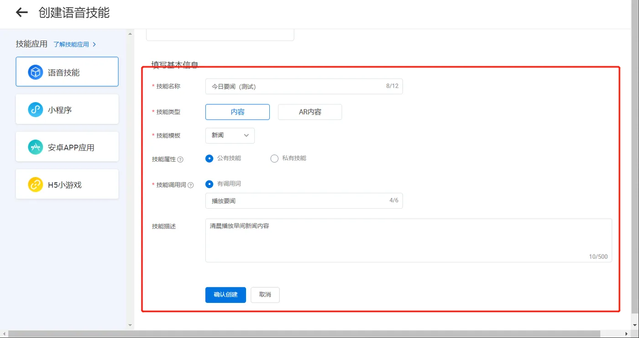
Task: Click the vertical scrollbar up arrow
Action: click(x=130, y=34)
